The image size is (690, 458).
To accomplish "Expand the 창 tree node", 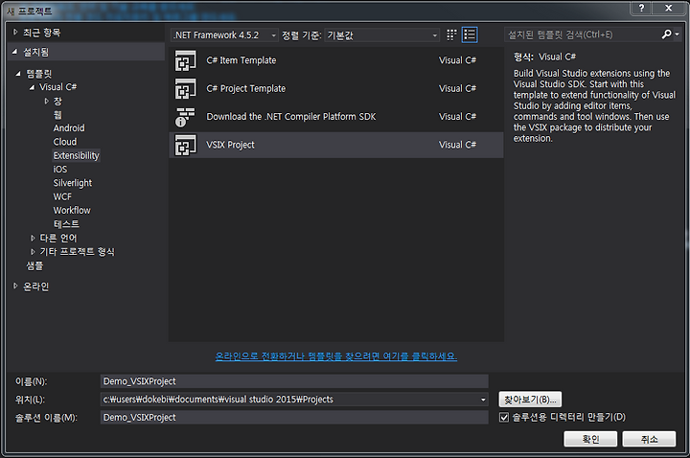I will (x=46, y=102).
